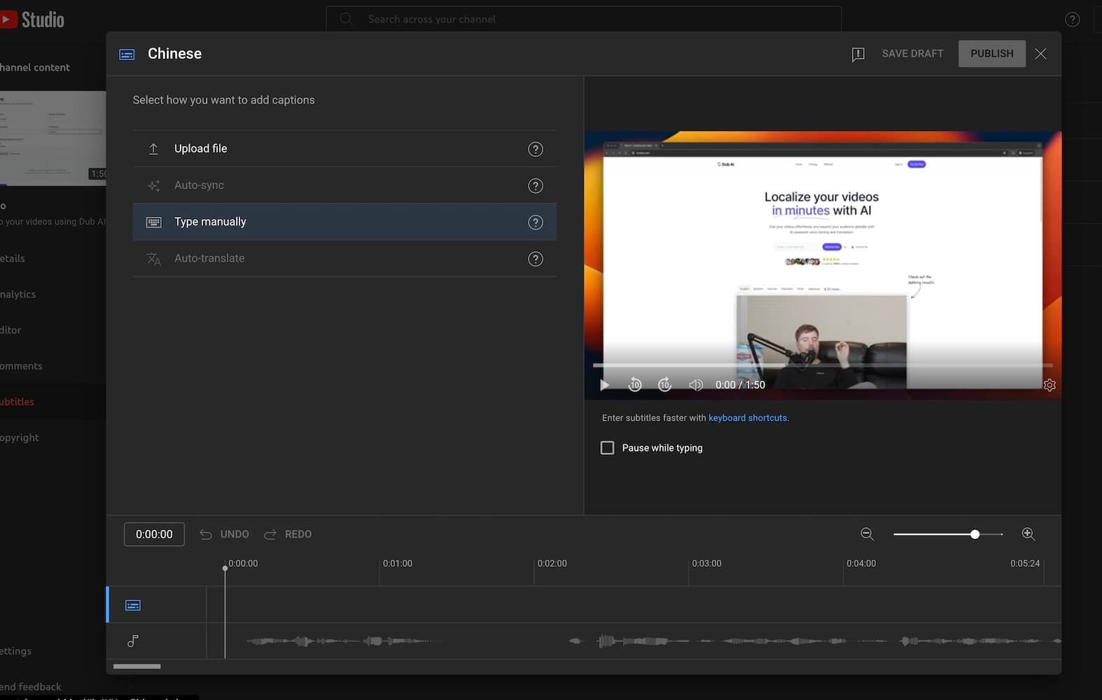Zoom in the timeline
1102x700 pixels.
tap(1028, 534)
